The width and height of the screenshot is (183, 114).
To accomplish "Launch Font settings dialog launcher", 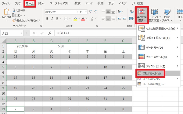I will click(97, 26).
